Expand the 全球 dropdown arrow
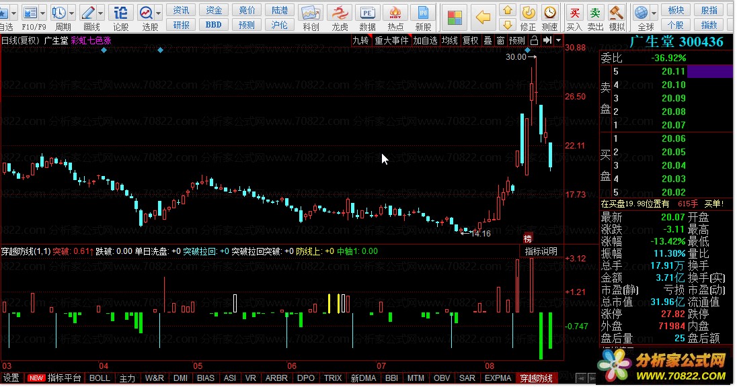The height and width of the screenshot is (387, 737). (x=654, y=13)
